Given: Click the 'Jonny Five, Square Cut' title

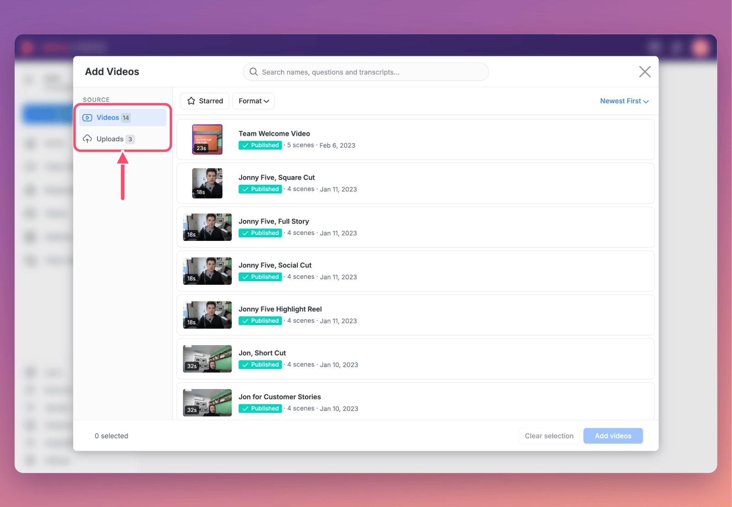Looking at the screenshot, I should point(276,177).
